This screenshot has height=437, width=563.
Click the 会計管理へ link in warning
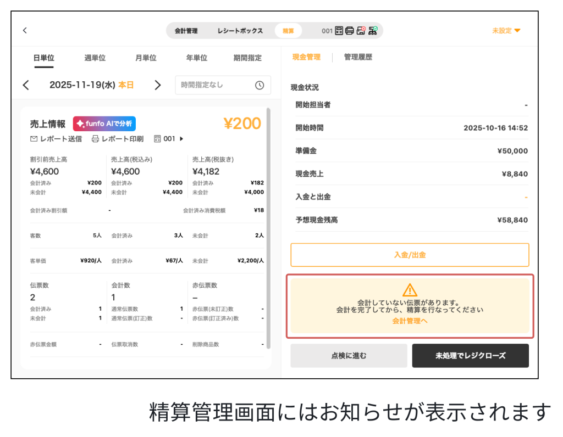tap(410, 321)
